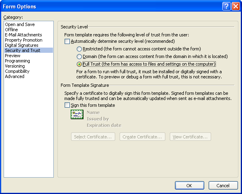Select the Advanced category

(x=15, y=76)
